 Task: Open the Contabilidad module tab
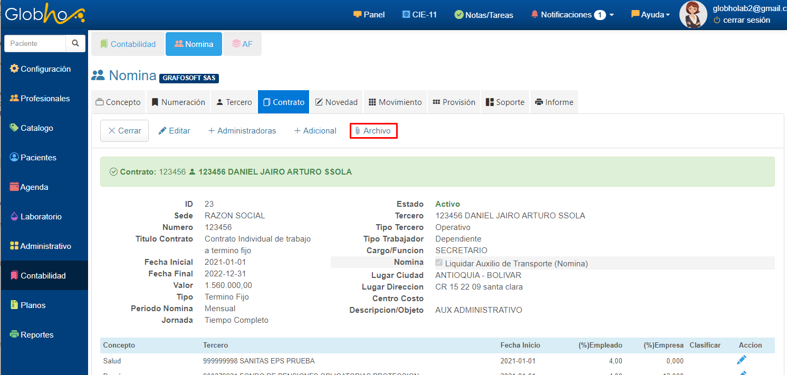[x=128, y=44]
